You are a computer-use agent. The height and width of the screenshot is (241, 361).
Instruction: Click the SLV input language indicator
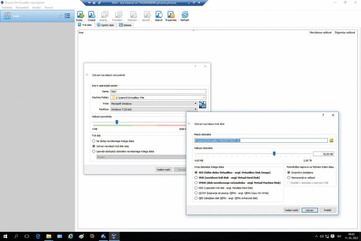[x=339, y=236]
